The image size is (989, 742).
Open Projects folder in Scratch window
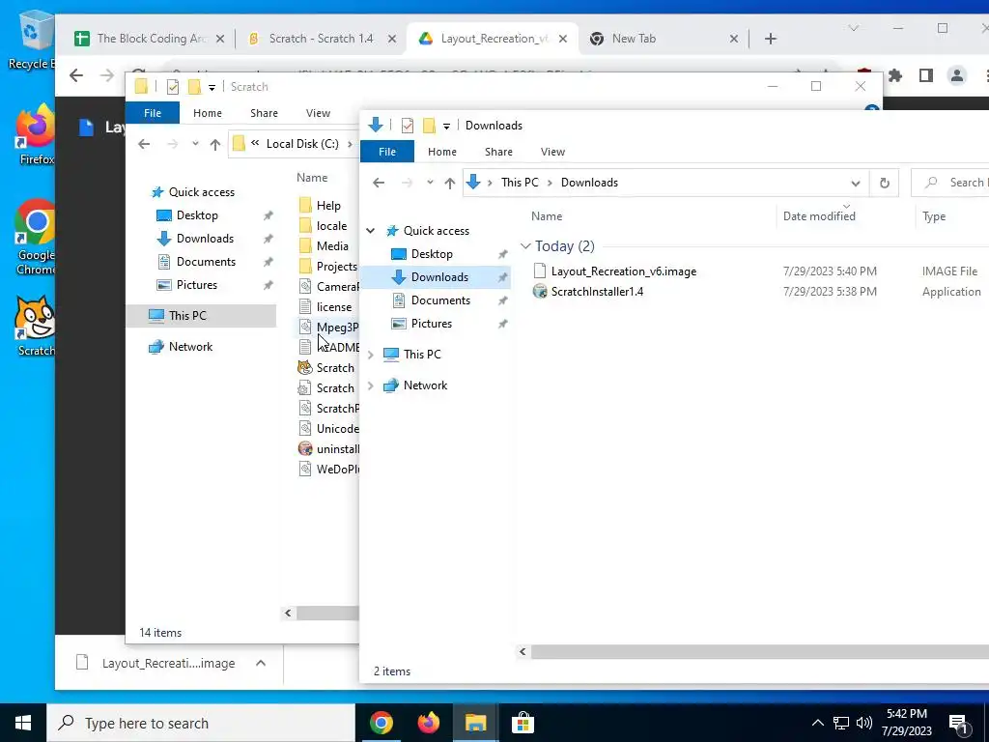(327, 267)
